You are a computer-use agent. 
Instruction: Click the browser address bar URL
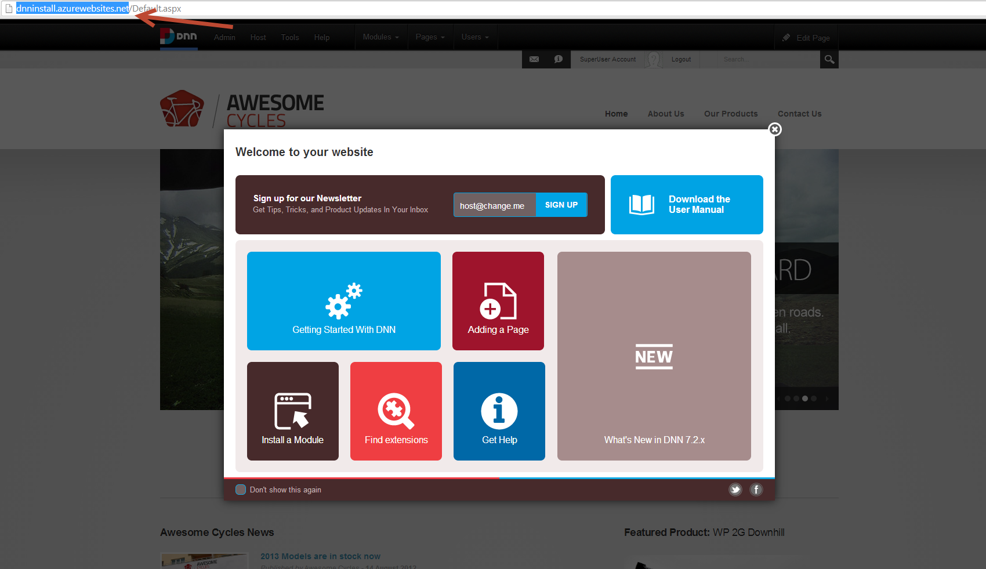click(x=99, y=9)
